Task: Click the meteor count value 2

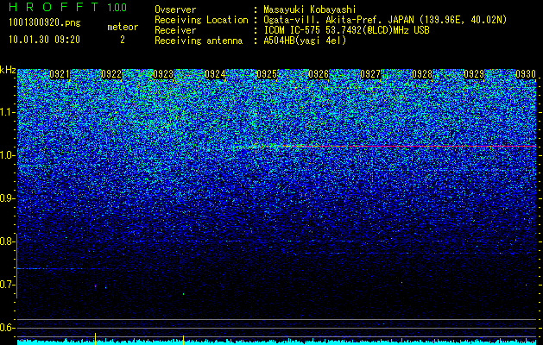Action: coord(123,40)
